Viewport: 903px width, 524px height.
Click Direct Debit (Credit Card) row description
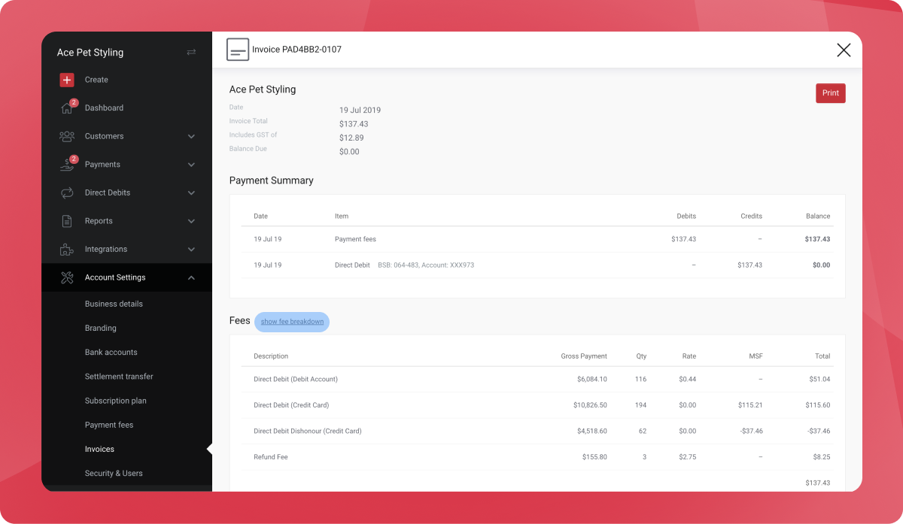click(x=291, y=405)
